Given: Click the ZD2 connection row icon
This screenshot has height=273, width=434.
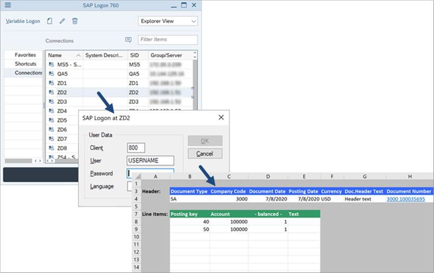Looking at the screenshot, I should 51,92.
